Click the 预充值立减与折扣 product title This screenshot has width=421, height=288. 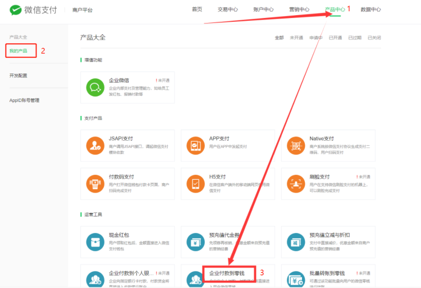pyautogui.click(x=330, y=235)
